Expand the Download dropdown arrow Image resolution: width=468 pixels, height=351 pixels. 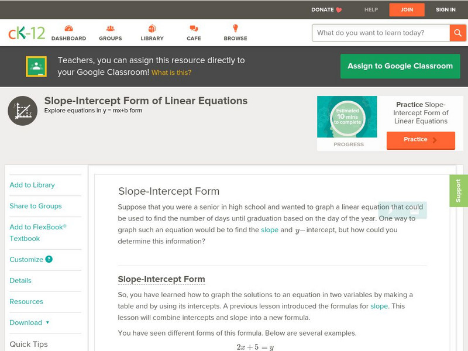tap(47, 322)
